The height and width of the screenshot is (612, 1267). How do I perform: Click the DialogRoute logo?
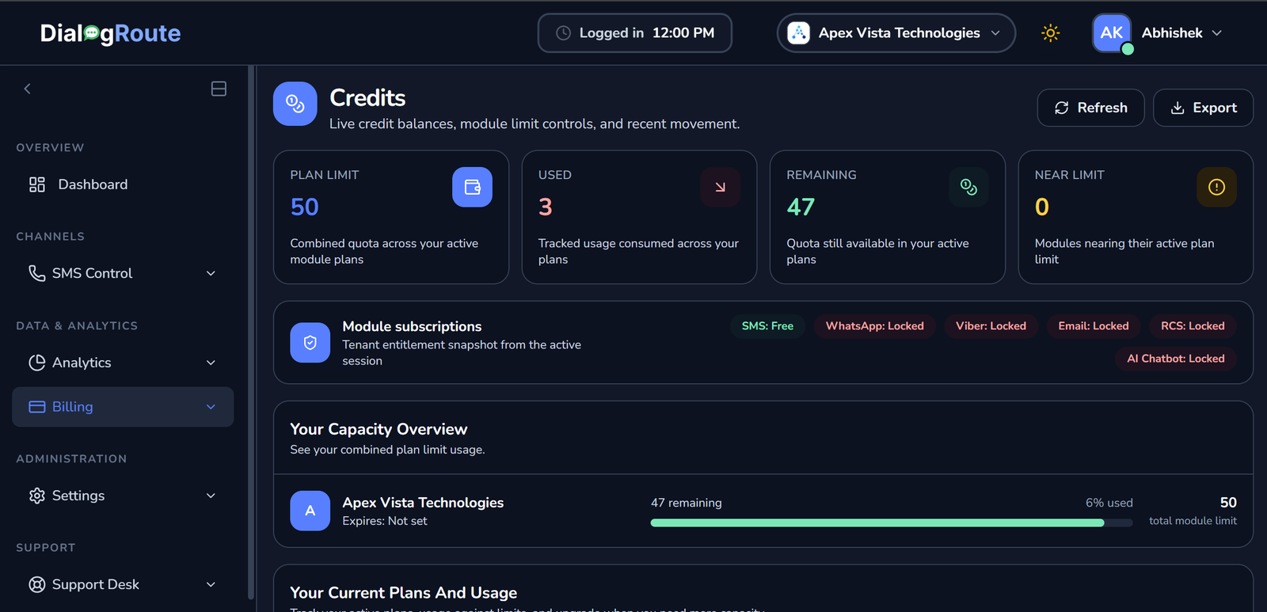point(110,33)
